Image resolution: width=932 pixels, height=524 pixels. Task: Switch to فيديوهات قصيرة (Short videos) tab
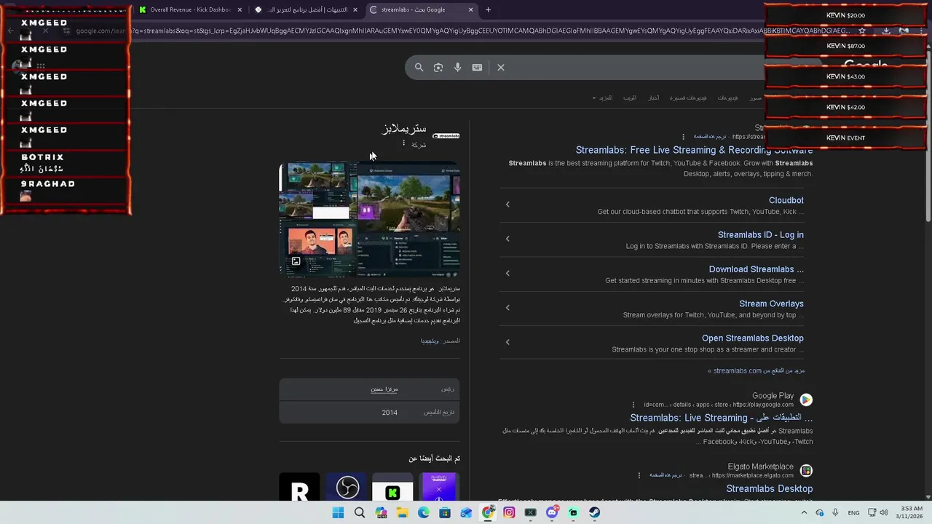pos(688,98)
